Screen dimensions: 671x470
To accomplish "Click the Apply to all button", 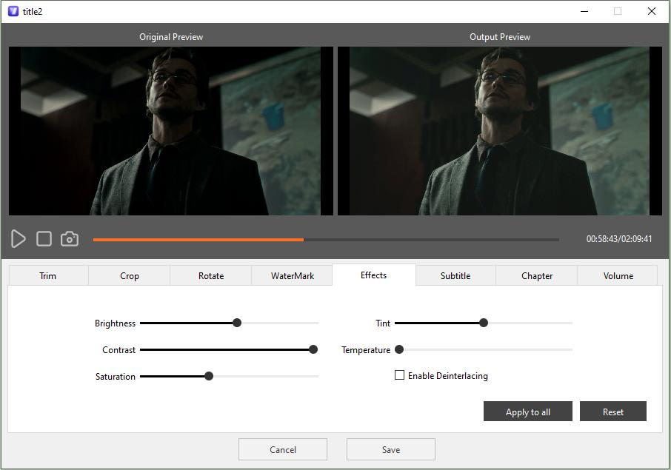I will click(527, 411).
